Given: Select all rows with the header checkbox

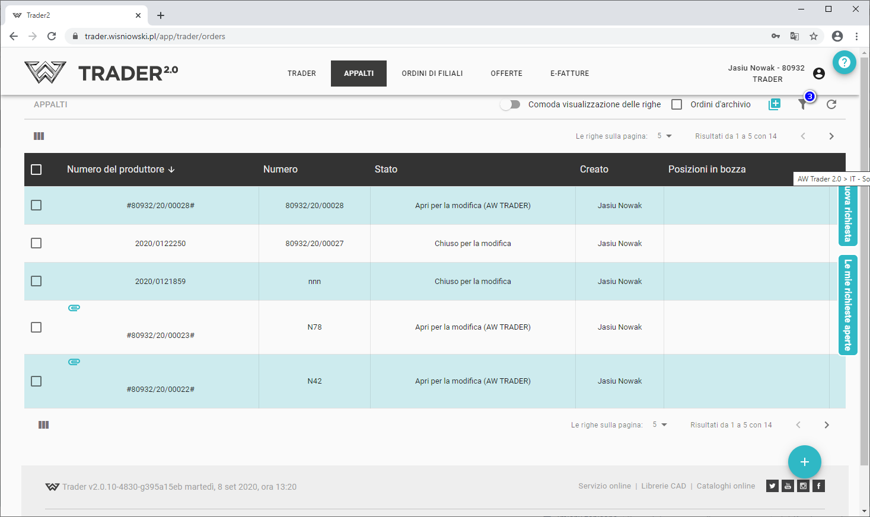Looking at the screenshot, I should click(36, 170).
